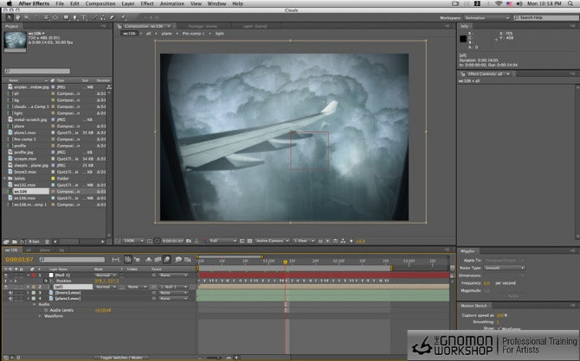This screenshot has width=580, height=361.
Task: Click the all breadcrumb in composition navigator
Action: pos(148,34)
